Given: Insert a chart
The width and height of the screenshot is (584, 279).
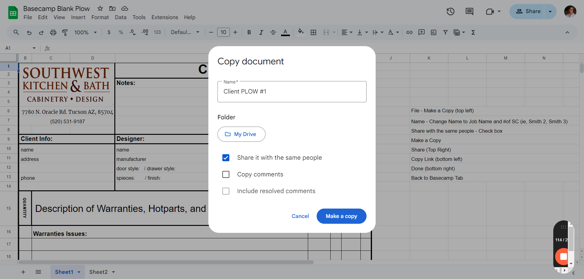Looking at the screenshot, I should [433, 32].
